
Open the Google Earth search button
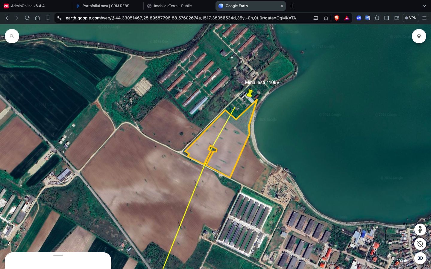[12, 36]
